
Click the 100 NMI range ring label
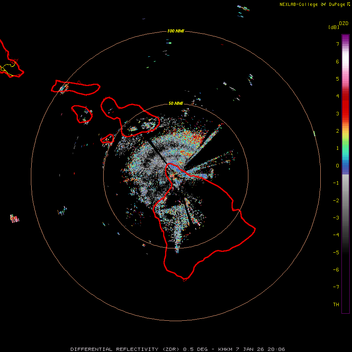click(x=176, y=31)
